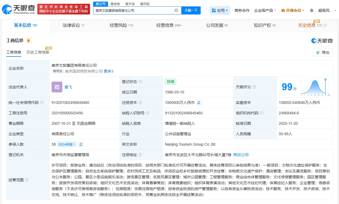The width and height of the screenshot is (339, 204).
Task: Open the notification bell icon
Action: 312,10
